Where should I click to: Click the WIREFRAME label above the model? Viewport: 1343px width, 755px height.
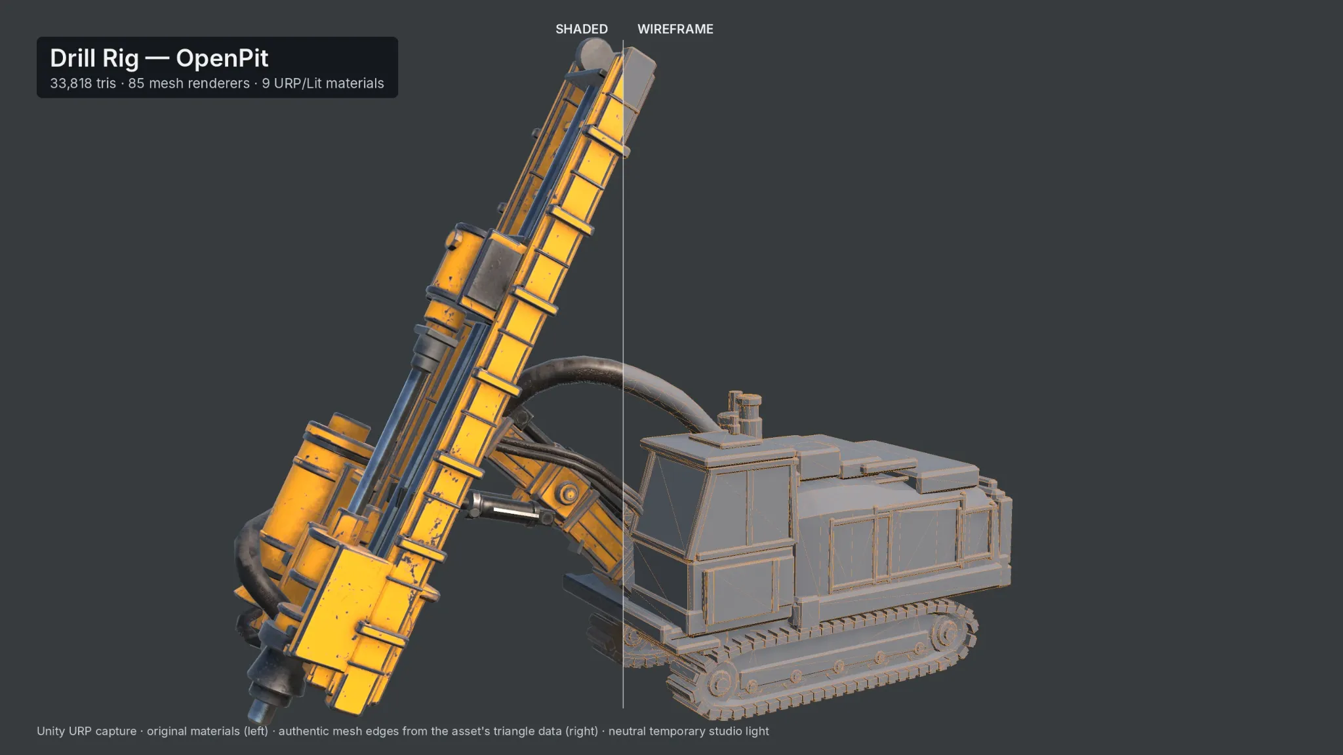(675, 29)
